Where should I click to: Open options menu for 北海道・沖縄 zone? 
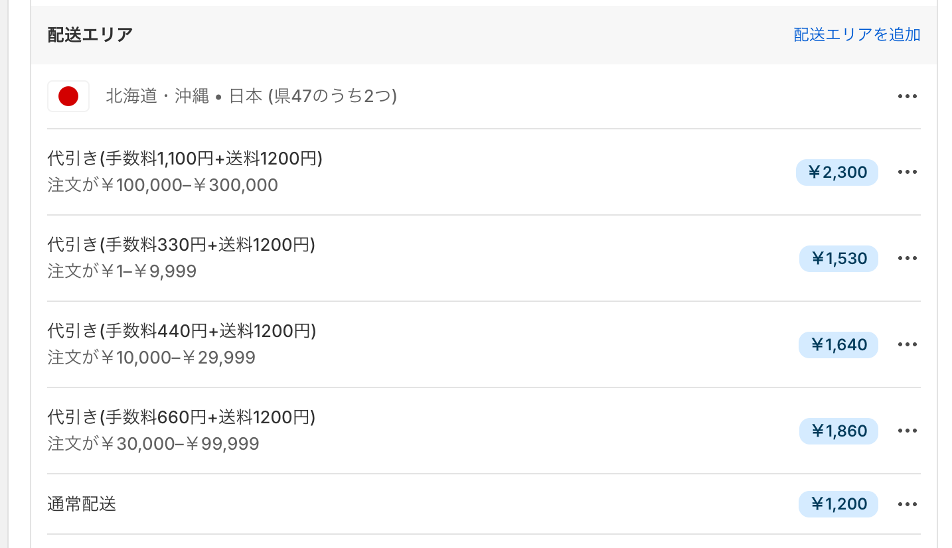(x=907, y=97)
